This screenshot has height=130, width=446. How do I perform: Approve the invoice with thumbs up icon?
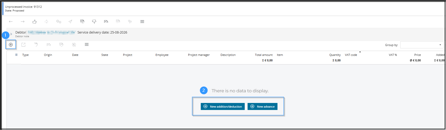(34, 22)
